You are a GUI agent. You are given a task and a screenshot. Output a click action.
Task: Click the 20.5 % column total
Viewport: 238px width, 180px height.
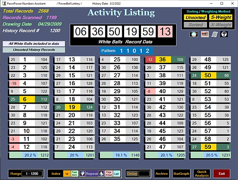coord(212,155)
